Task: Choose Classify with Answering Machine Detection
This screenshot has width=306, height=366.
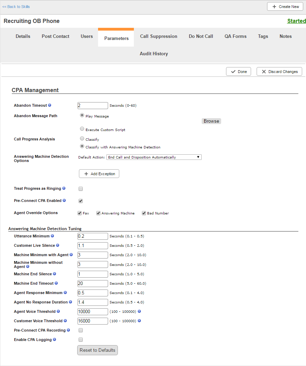Action: (x=82, y=146)
